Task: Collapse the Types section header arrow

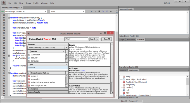Action: [x=66, y=65]
